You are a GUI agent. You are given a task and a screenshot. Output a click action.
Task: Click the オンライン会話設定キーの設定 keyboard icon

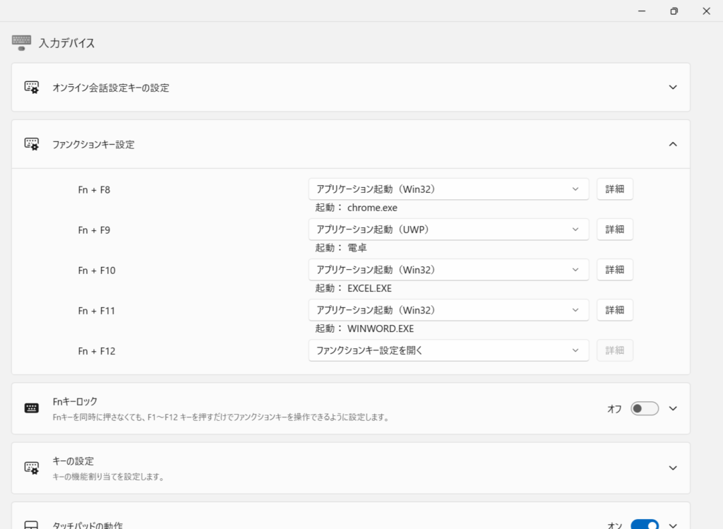(x=32, y=88)
